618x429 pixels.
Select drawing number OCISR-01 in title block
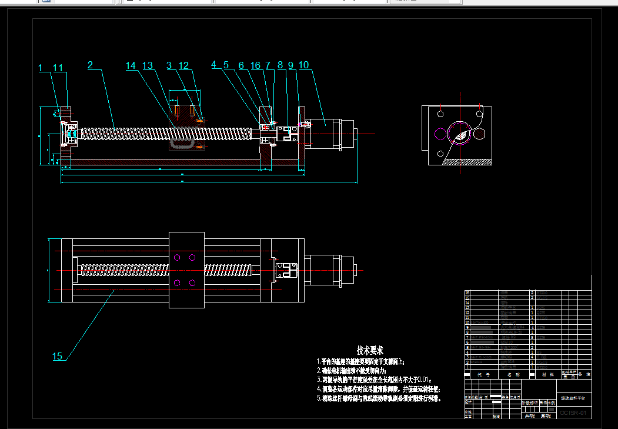pyautogui.click(x=573, y=413)
